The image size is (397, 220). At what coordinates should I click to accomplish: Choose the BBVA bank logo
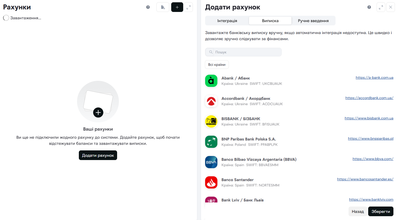click(211, 162)
